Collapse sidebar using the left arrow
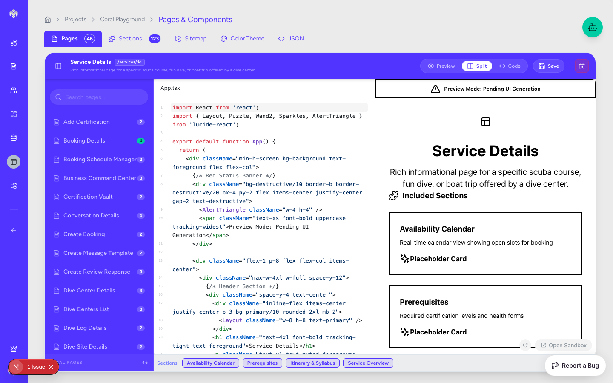Image resolution: width=613 pixels, height=383 pixels. pyautogui.click(x=14, y=230)
